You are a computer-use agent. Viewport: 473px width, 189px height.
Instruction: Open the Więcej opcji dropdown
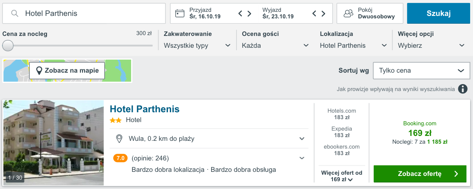(431, 45)
